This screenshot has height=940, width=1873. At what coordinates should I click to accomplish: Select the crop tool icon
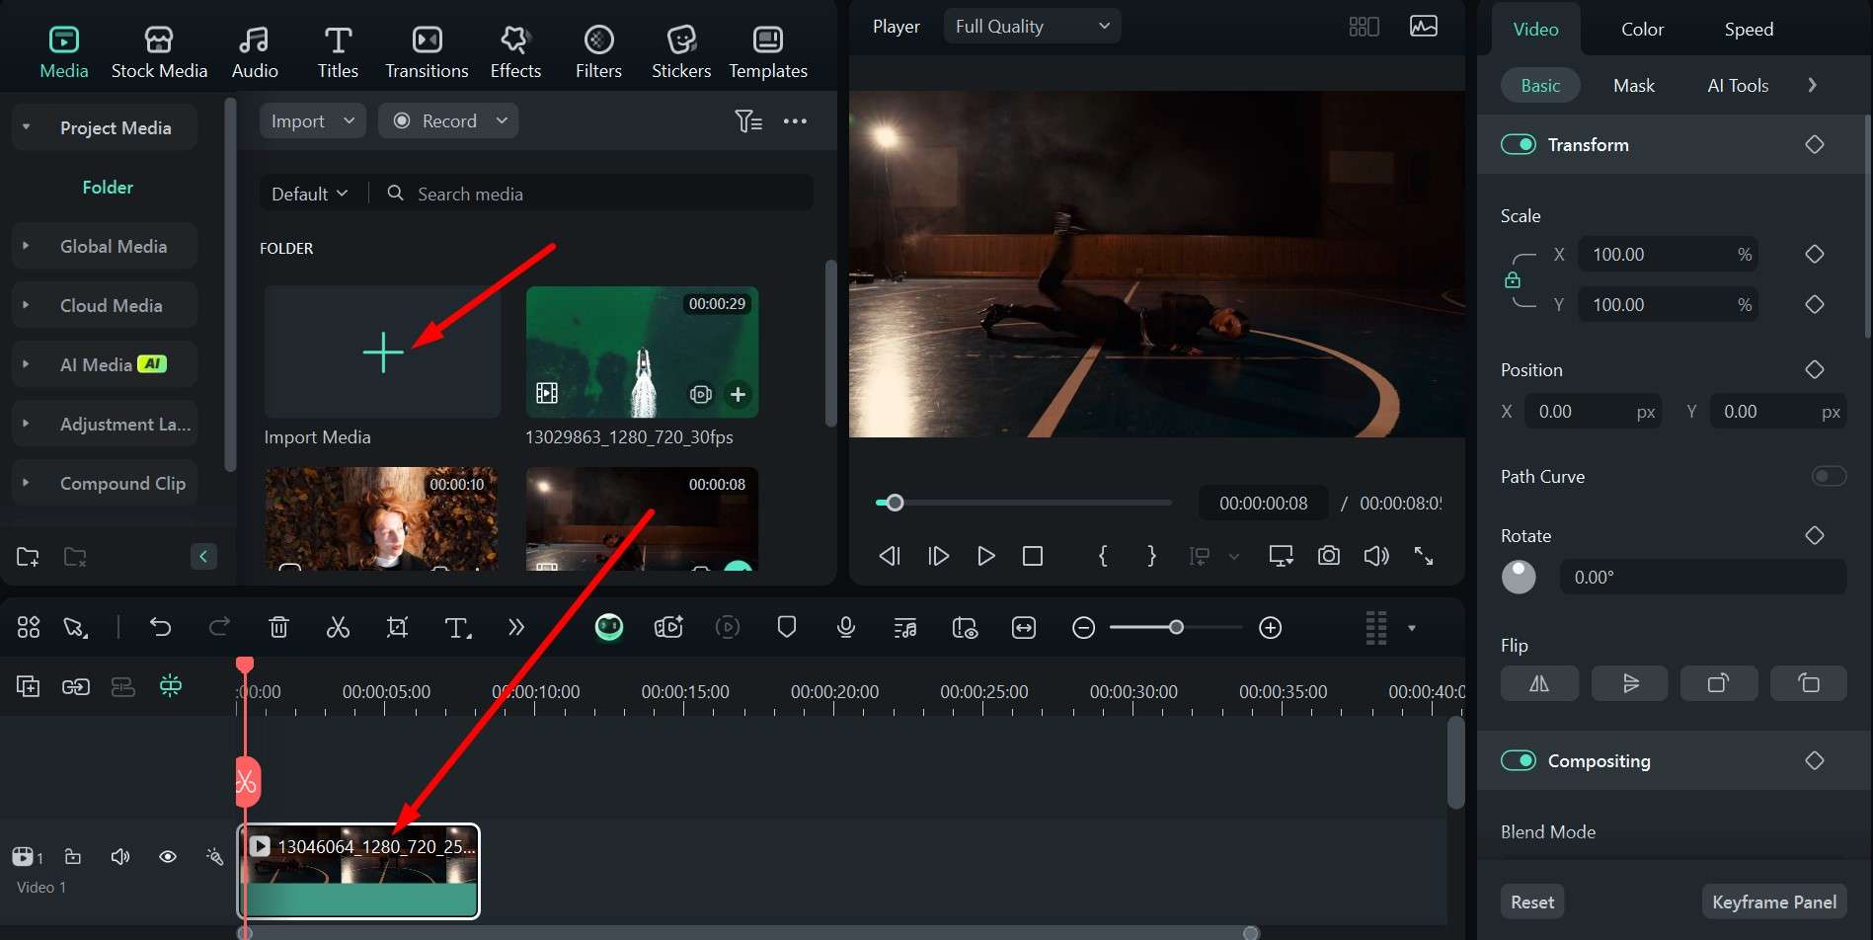[x=397, y=627]
